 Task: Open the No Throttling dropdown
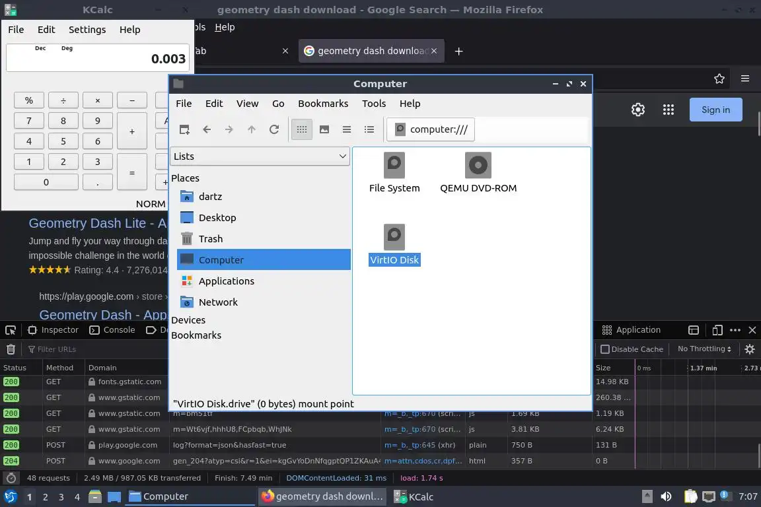click(704, 349)
